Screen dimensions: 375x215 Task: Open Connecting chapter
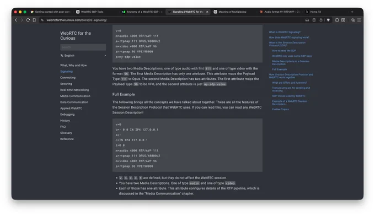click(68, 78)
